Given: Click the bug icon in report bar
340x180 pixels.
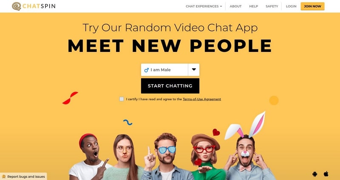Looking at the screenshot, I should click(4, 177).
